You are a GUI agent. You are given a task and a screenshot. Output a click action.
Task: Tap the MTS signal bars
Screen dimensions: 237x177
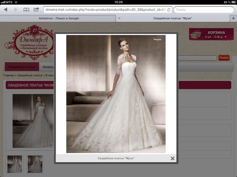tap(3, 2)
